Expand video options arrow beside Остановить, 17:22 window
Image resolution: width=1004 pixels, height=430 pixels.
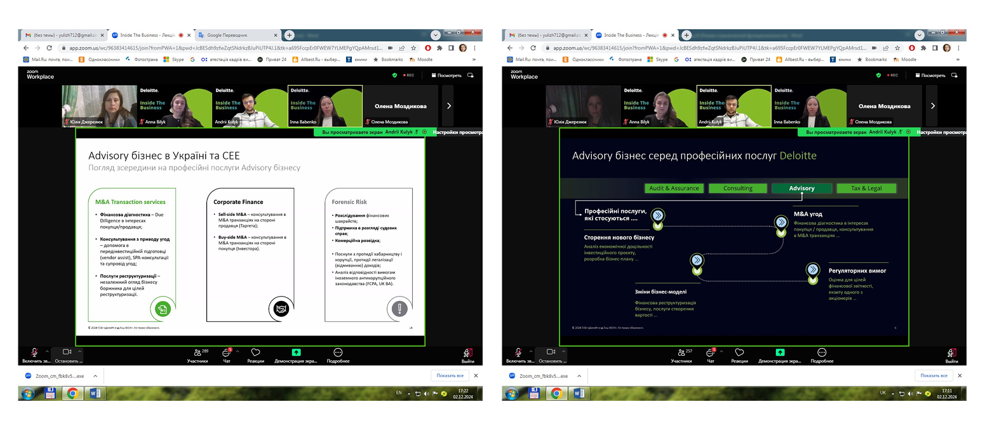click(79, 351)
